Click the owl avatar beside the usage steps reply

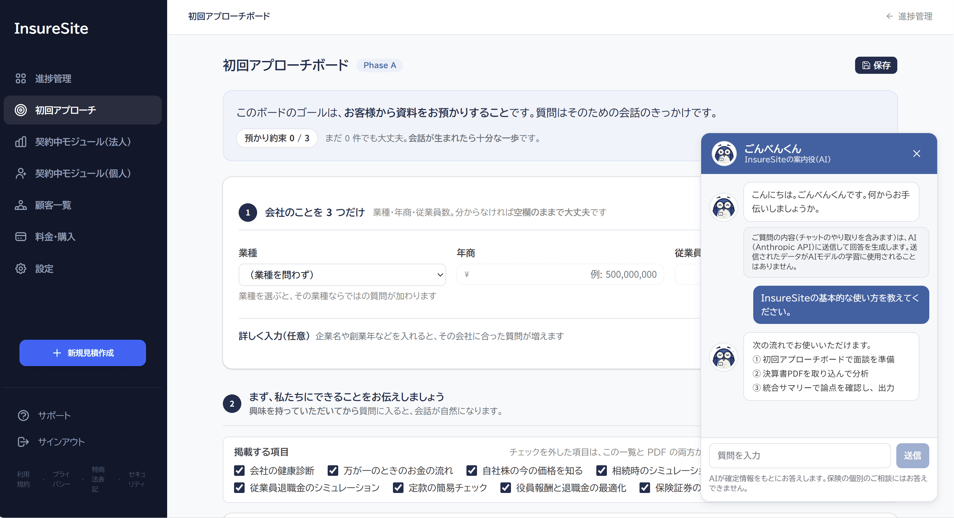pyautogui.click(x=724, y=357)
